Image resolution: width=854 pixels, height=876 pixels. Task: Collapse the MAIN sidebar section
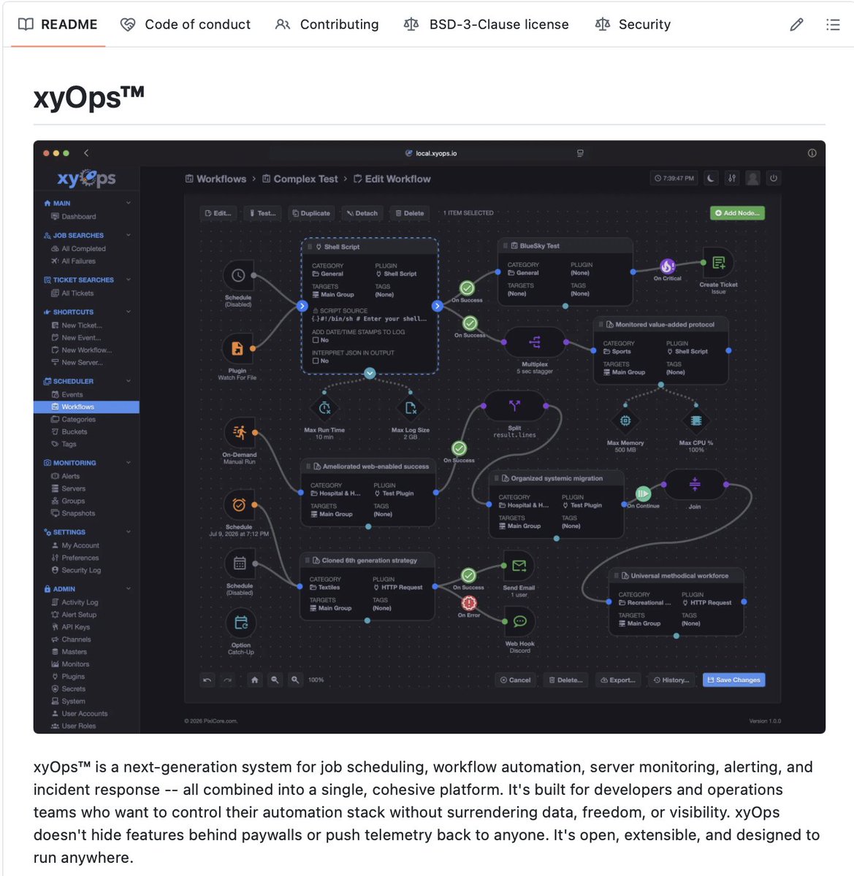pyautogui.click(x=129, y=203)
